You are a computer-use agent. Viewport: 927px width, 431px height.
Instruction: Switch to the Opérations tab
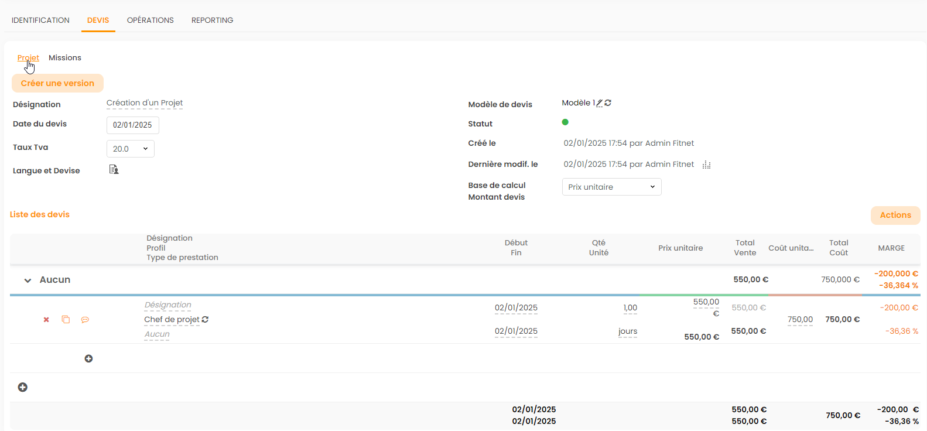coord(150,20)
